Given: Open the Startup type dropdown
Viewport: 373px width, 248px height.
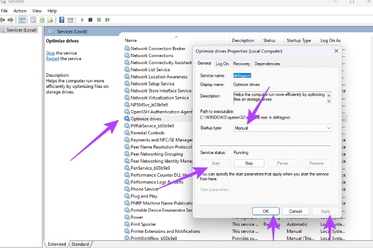Looking at the screenshot, I should click(283, 128).
